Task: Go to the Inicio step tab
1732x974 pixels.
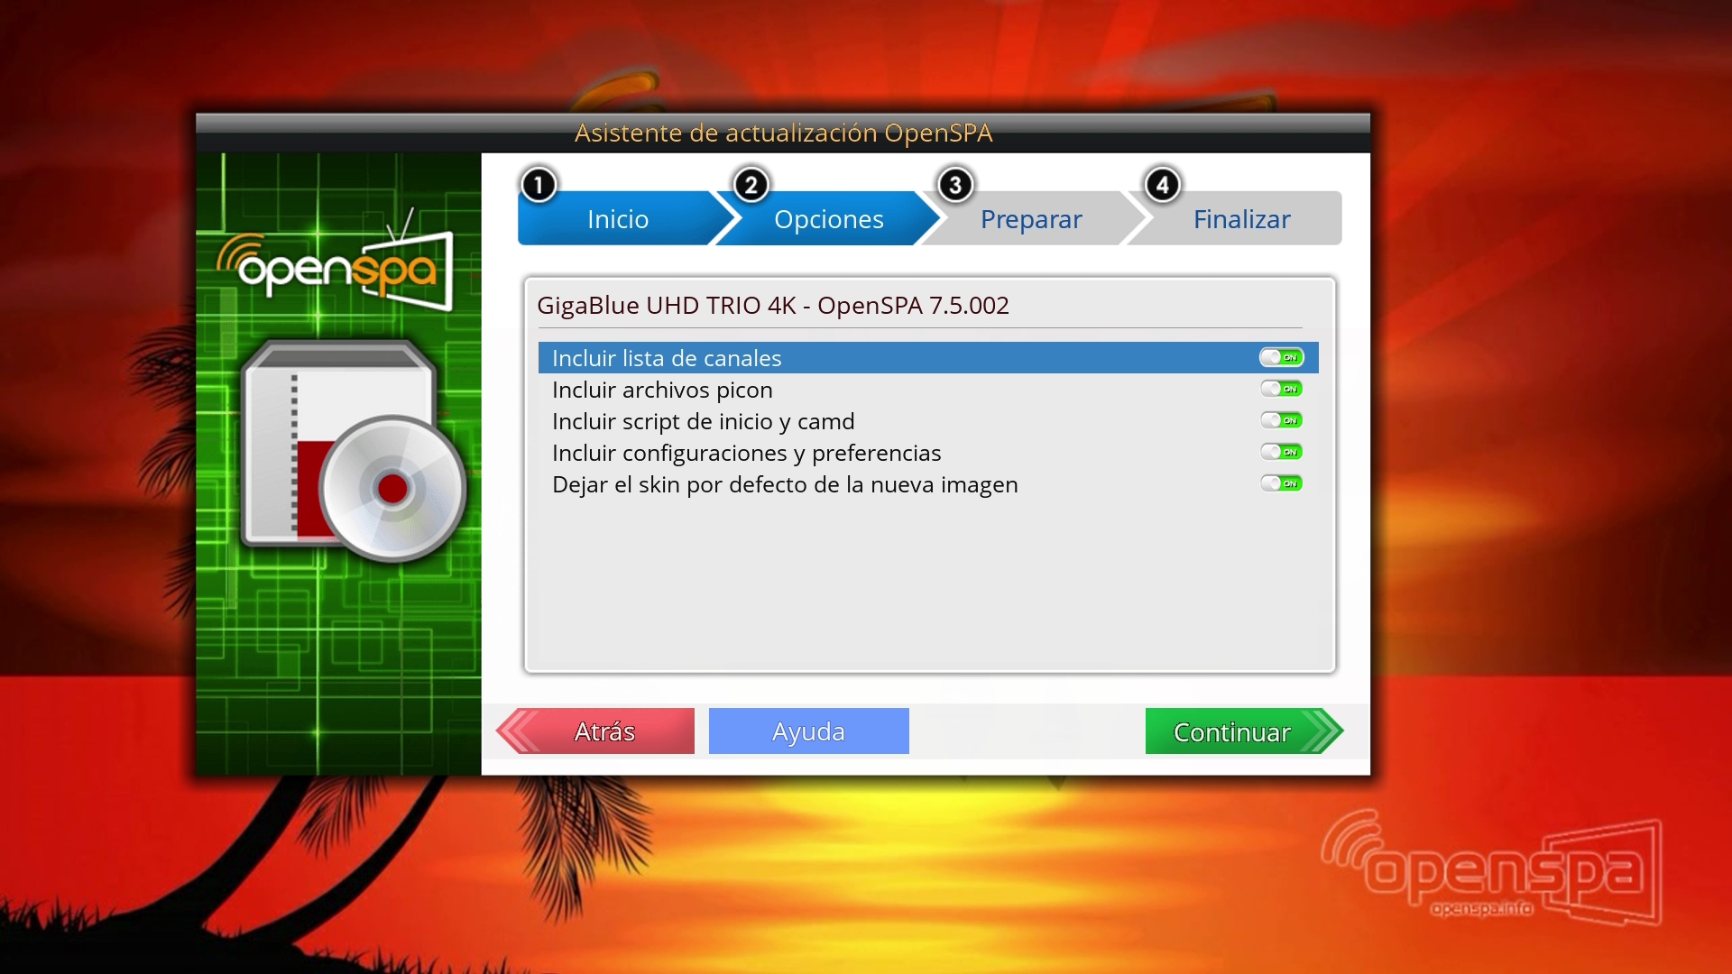Action: pyautogui.click(x=618, y=220)
